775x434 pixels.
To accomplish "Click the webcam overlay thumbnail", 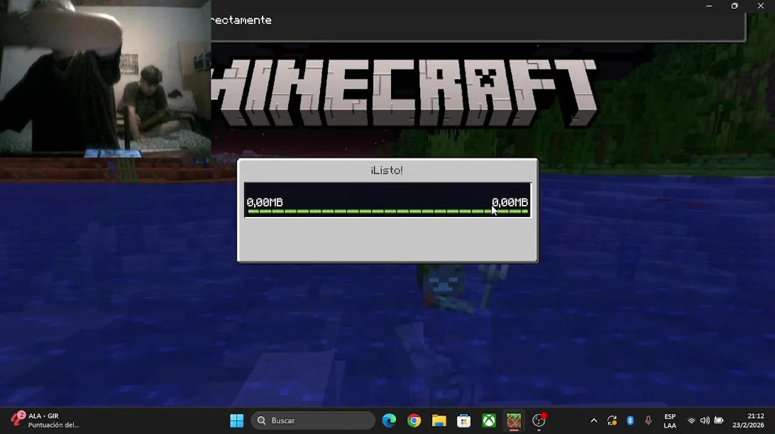I will point(106,78).
